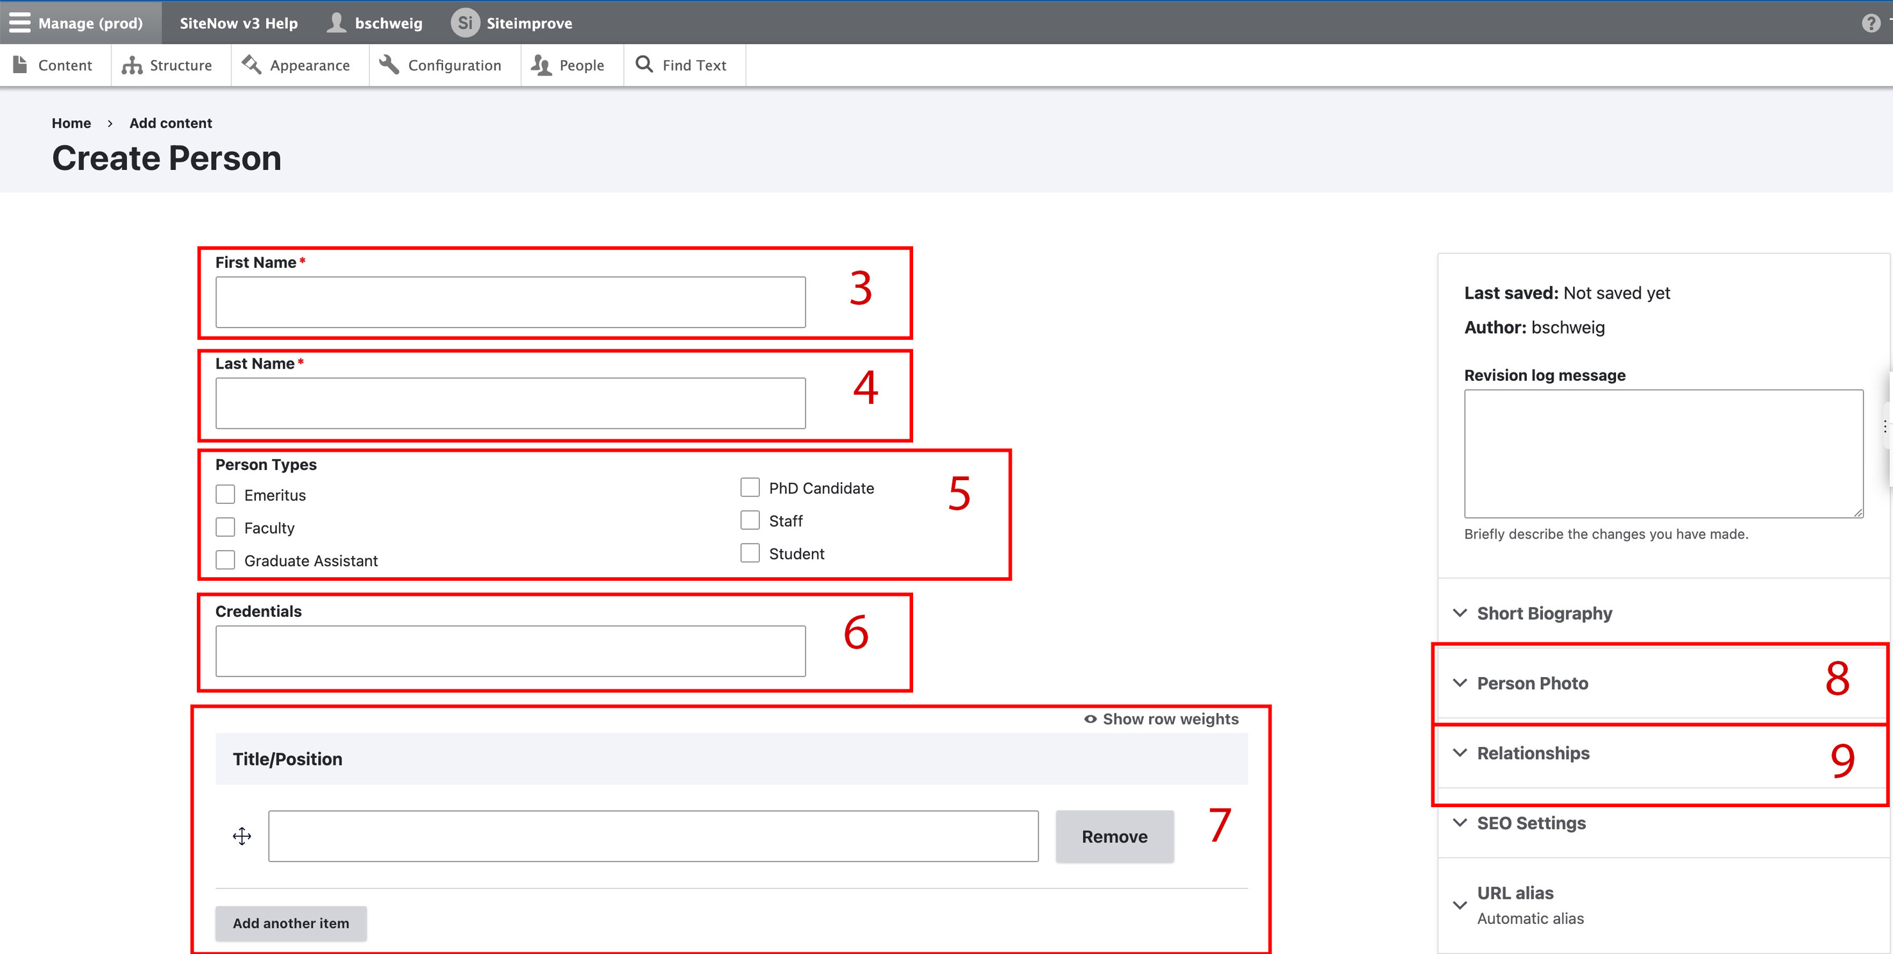Image resolution: width=1893 pixels, height=954 pixels.
Task: Click the First Name input field
Action: point(511,302)
